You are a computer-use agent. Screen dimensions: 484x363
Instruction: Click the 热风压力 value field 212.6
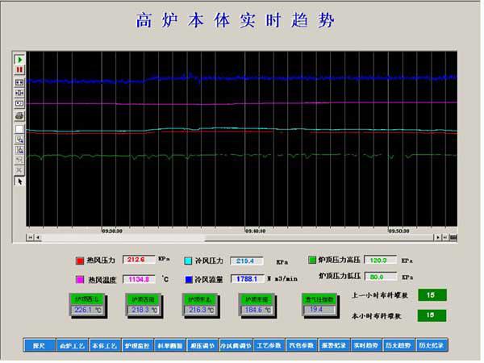point(139,260)
